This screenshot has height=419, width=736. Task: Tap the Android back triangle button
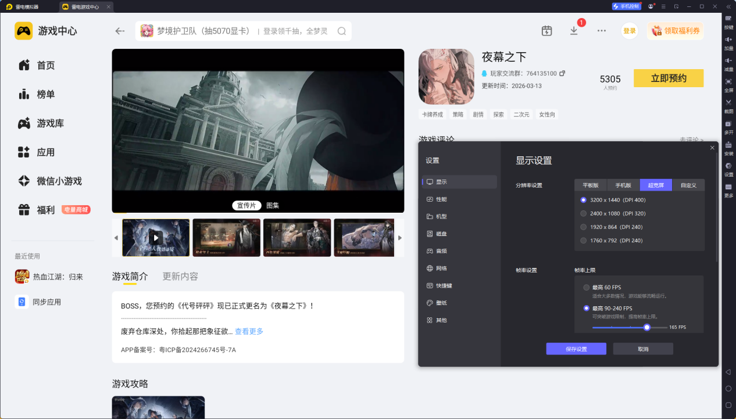pos(728,372)
